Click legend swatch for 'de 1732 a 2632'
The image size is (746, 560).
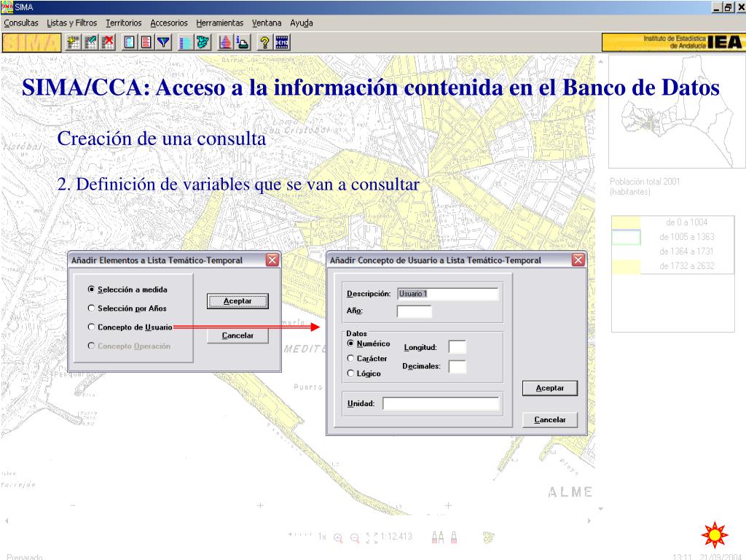pos(626,266)
